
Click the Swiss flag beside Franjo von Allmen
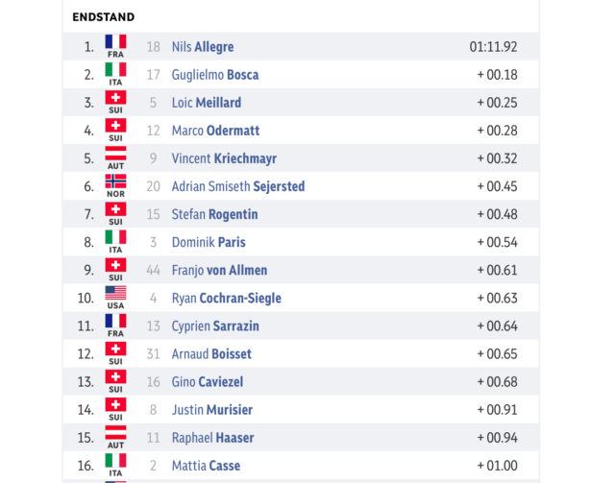point(115,265)
